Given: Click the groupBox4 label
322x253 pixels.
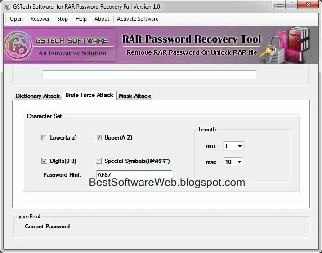Looking at the screenshot, I should pos(29,217).
